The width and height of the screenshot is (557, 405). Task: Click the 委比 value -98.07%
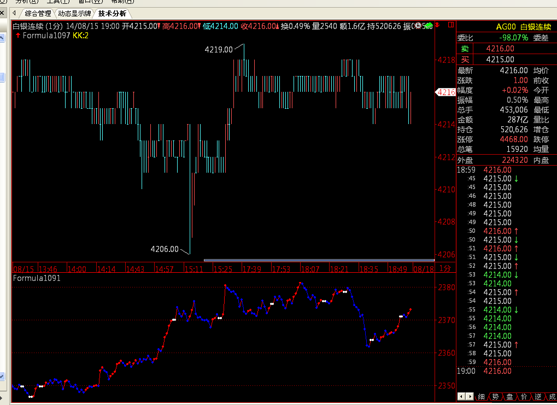tap(513, 38)
